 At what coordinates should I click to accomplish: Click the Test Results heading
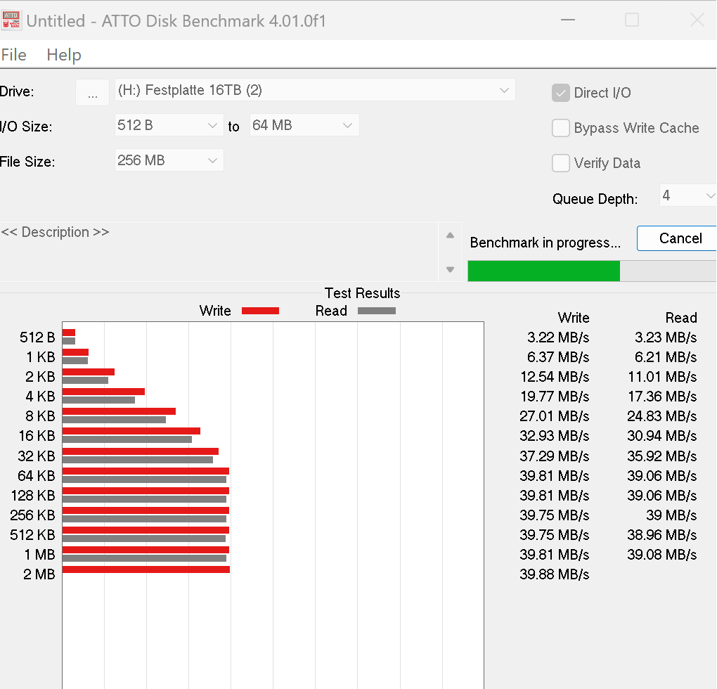point(362,293)
